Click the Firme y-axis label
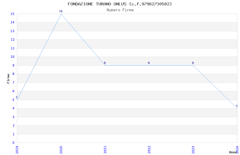Viewport: 240px width, 155px height. pyautogui.click(x=8, y=79)
